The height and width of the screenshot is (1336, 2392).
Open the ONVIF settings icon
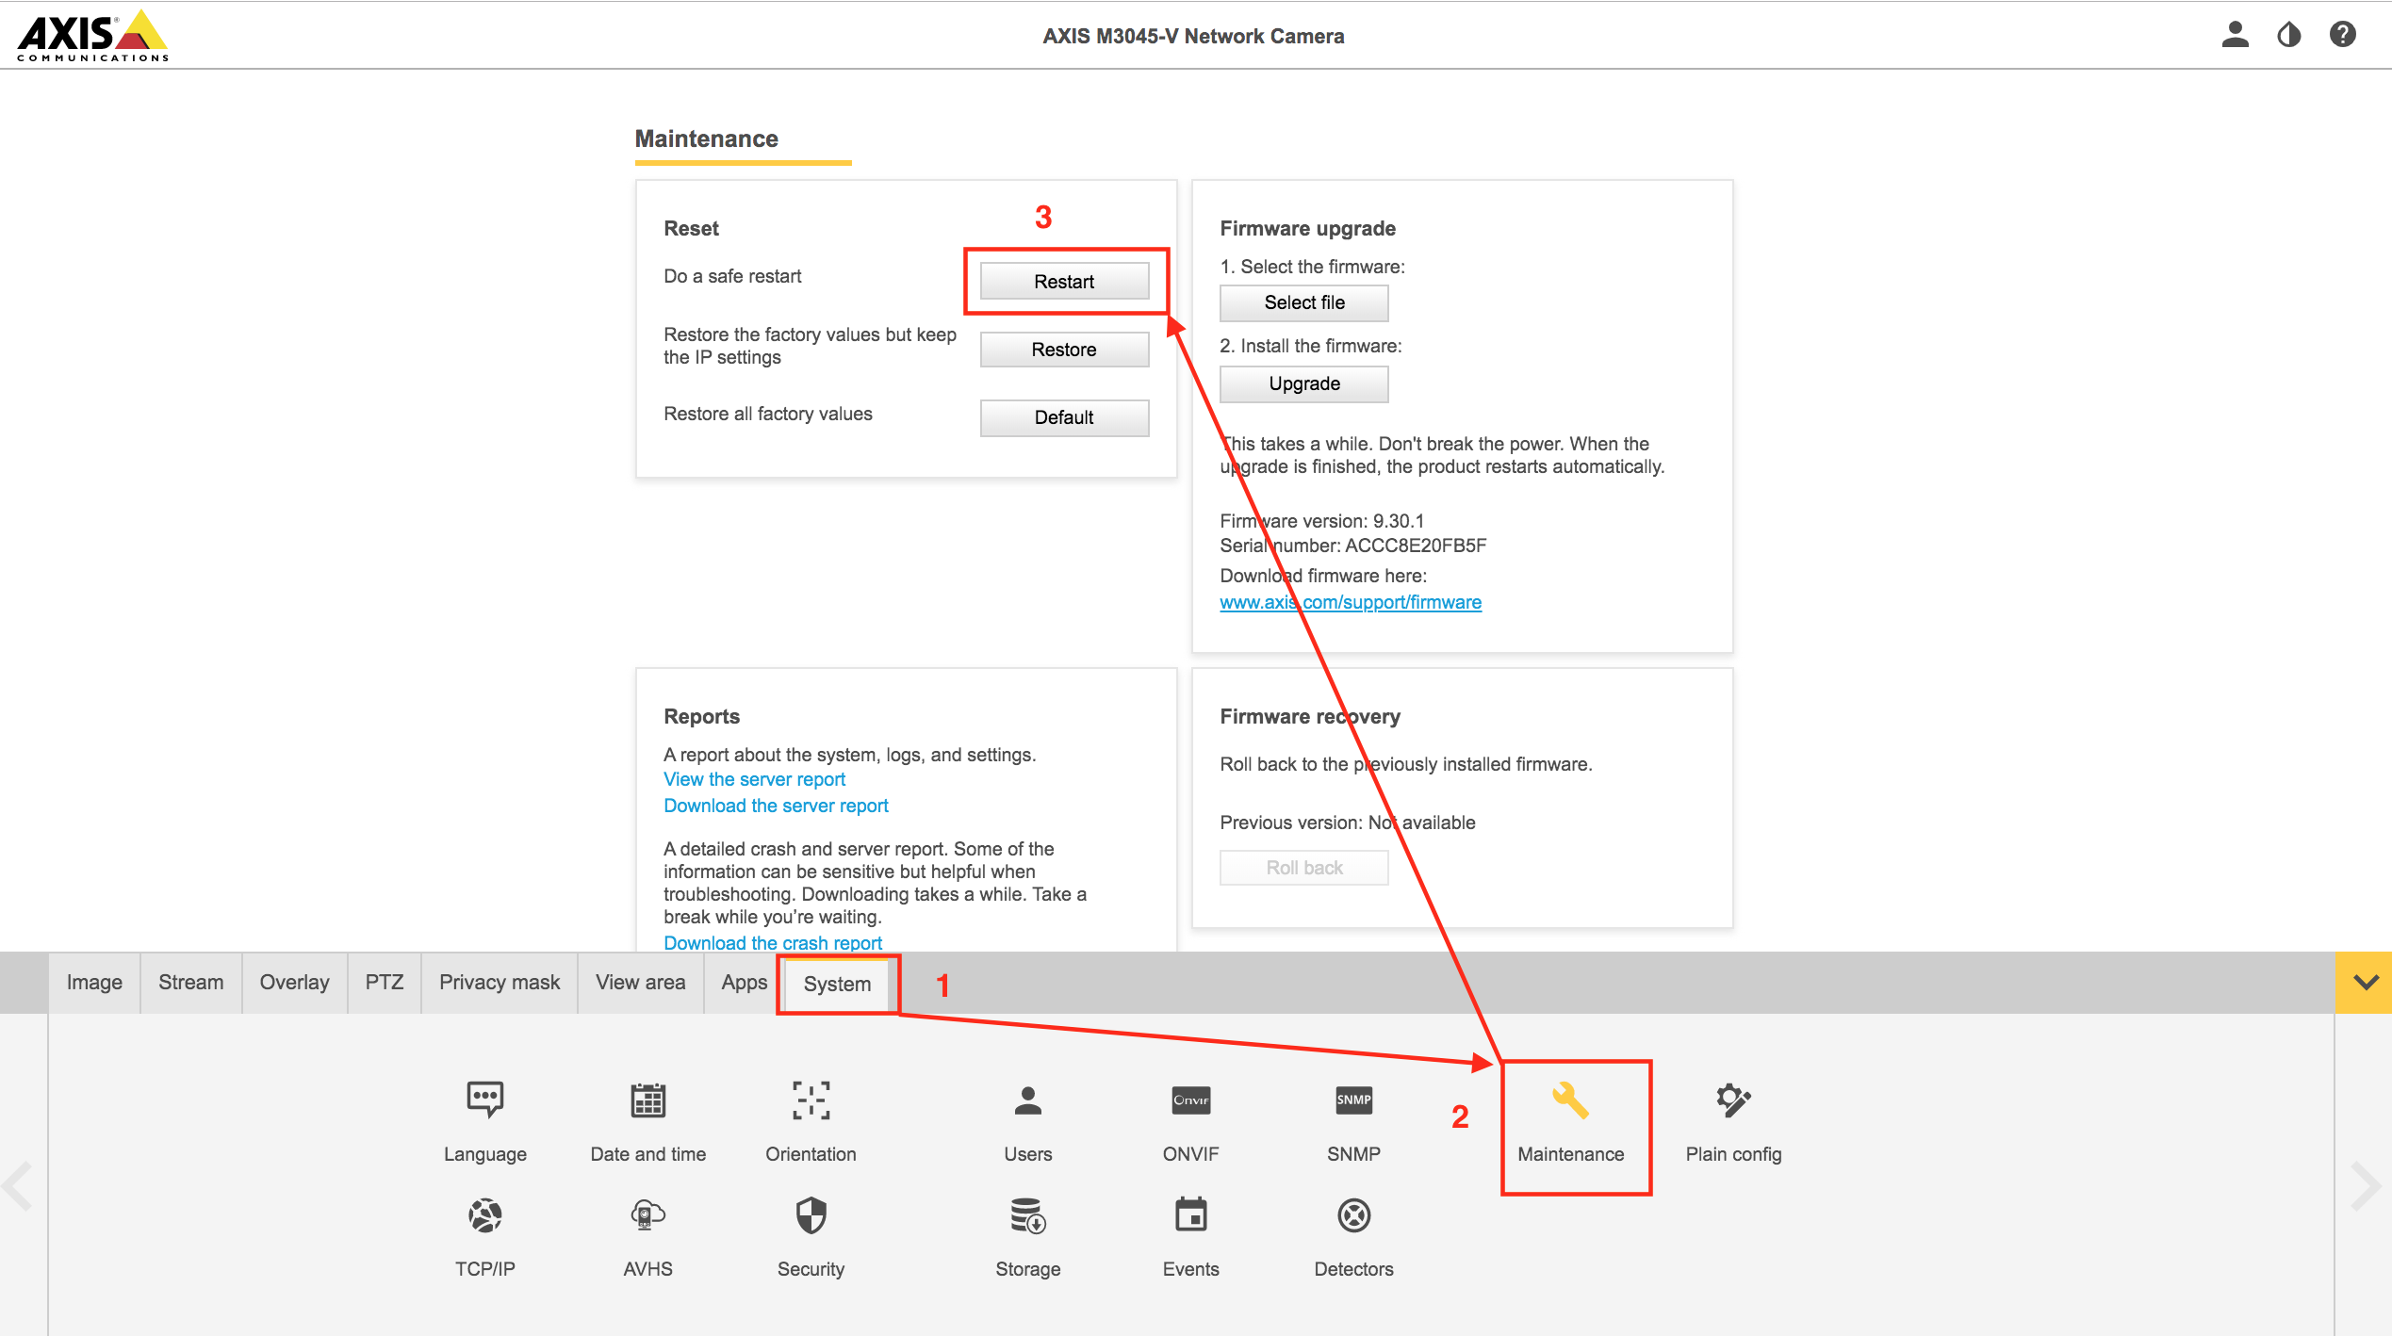[x=1191, y=1100]
